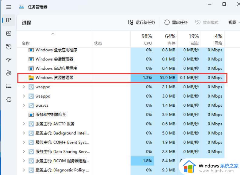Open the App history sidebar icon
The width and height of the screenshot is (240, 175).
[8, 47]
